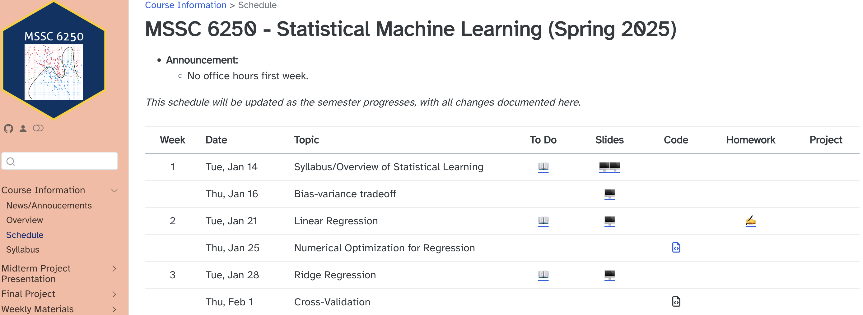Open To Do reading for Linear Regression
The height and width of the screenshot is (315, 863).
click(543, 221)
